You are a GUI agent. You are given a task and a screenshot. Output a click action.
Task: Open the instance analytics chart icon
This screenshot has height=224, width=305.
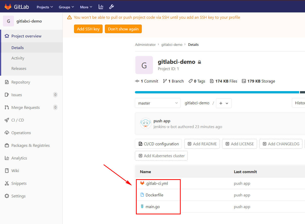(x=101, y=7)
